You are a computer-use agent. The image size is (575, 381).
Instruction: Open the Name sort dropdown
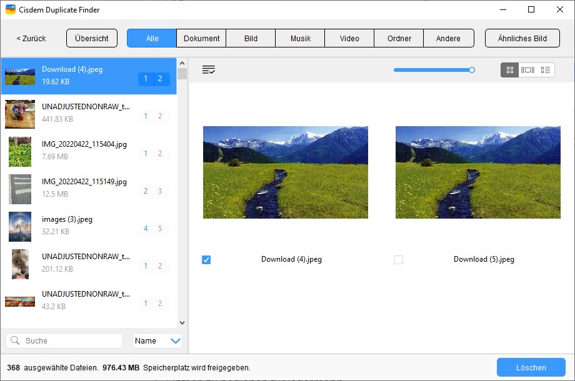[156, 340]
